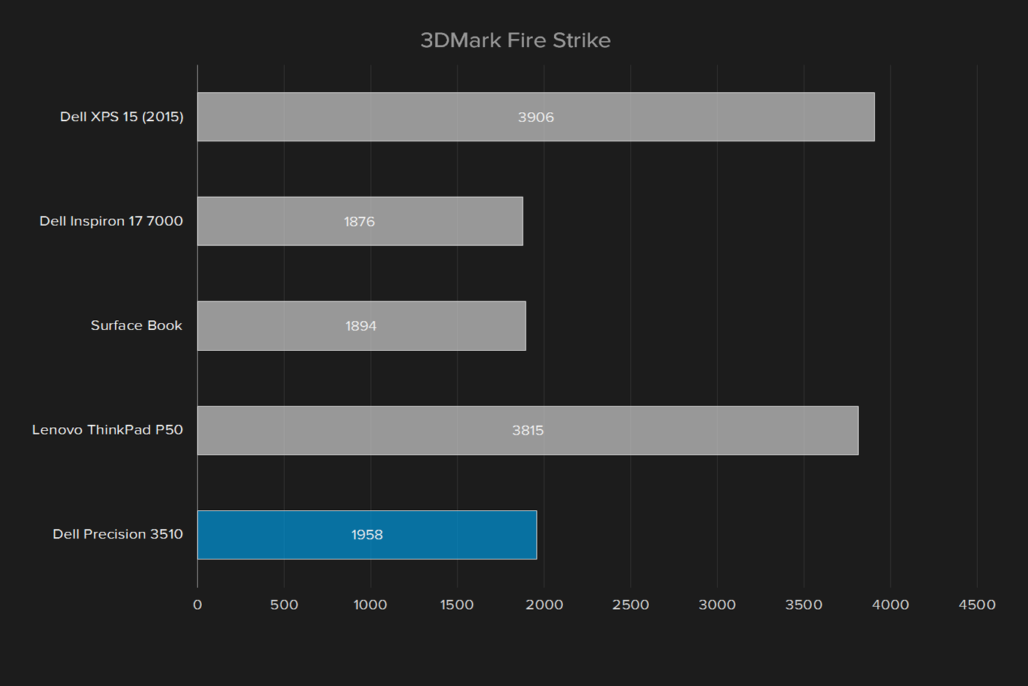The height and width of the screenshot is (686, 1028).
Task: Click the 1958 value in the bar
Action: click(367, 535)
